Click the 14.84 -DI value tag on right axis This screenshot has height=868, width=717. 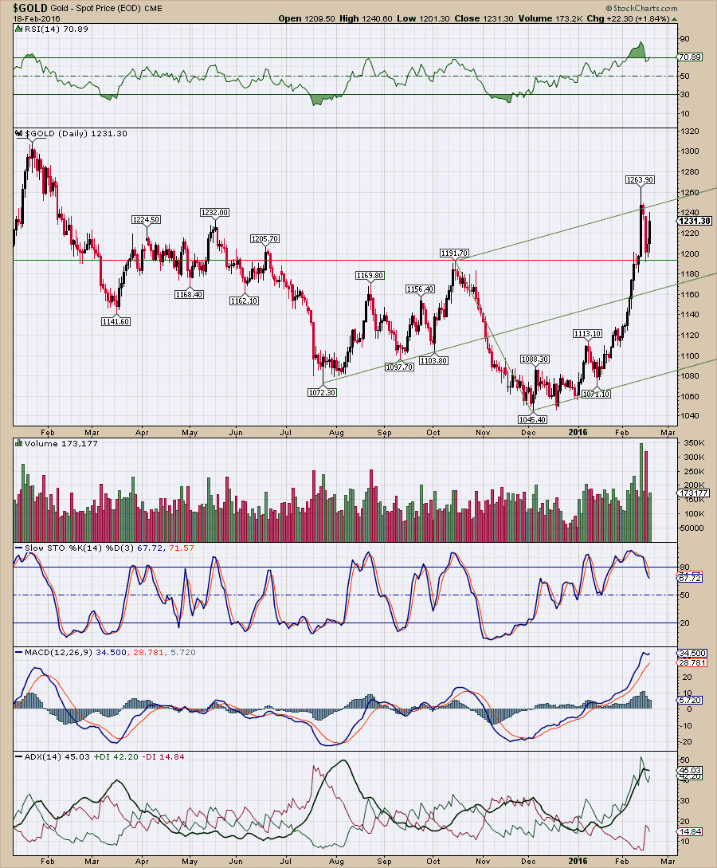688,831
